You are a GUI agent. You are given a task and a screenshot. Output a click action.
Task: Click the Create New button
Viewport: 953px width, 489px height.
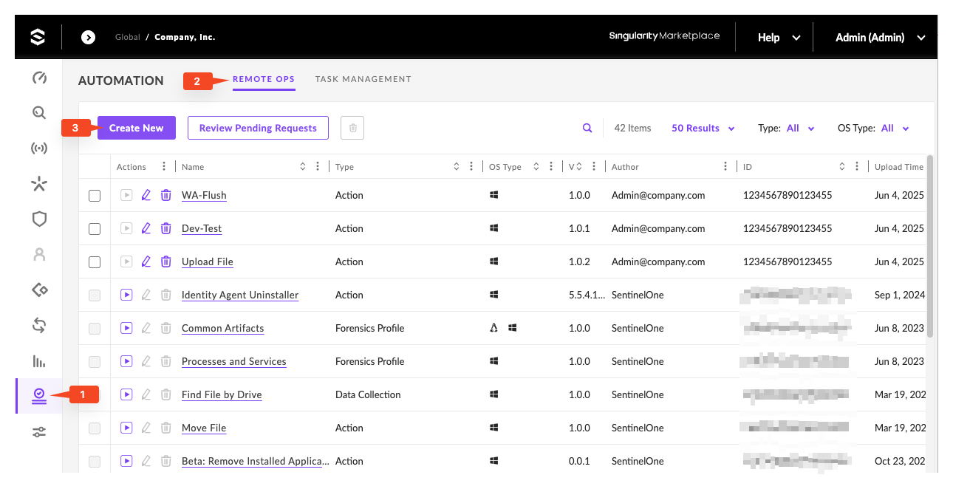pyautogui.click(x=136, y=128)
